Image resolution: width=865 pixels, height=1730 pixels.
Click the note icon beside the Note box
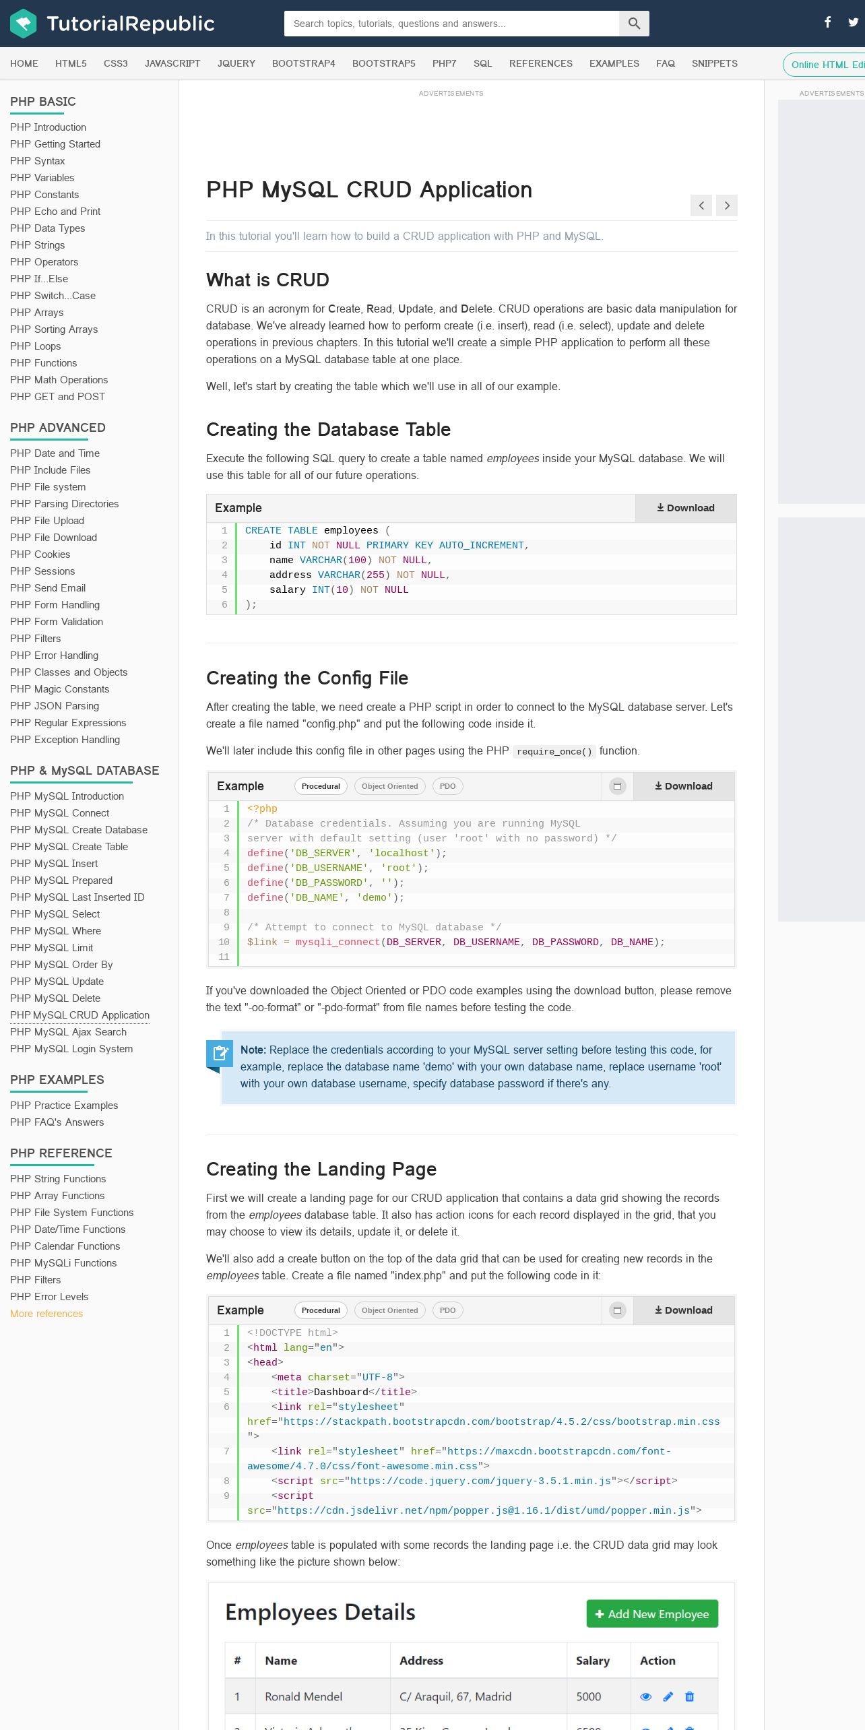point(220,1054)
